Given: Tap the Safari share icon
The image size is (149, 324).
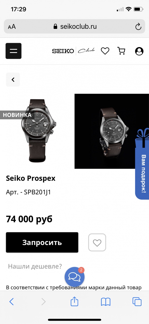Looking at the screenshot, I should pyautogui.click(x=74, y=301).
